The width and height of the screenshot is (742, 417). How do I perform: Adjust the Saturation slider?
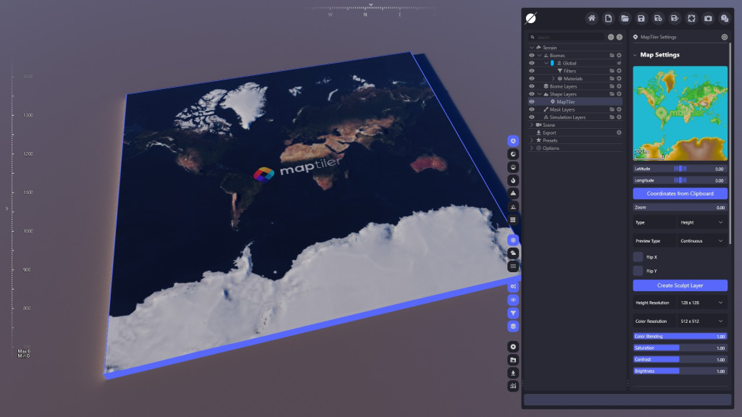pos(680,348)
